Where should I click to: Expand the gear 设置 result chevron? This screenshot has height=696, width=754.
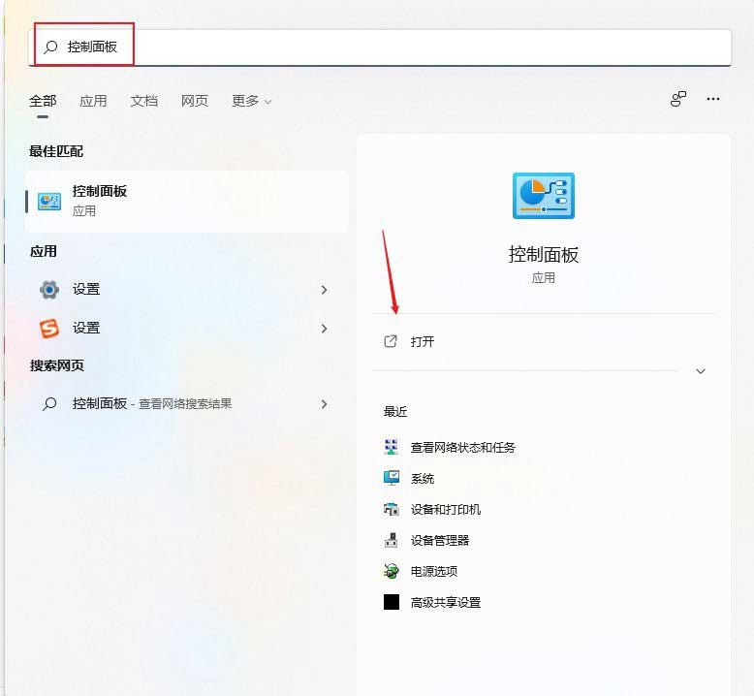(x=324, y=290)
